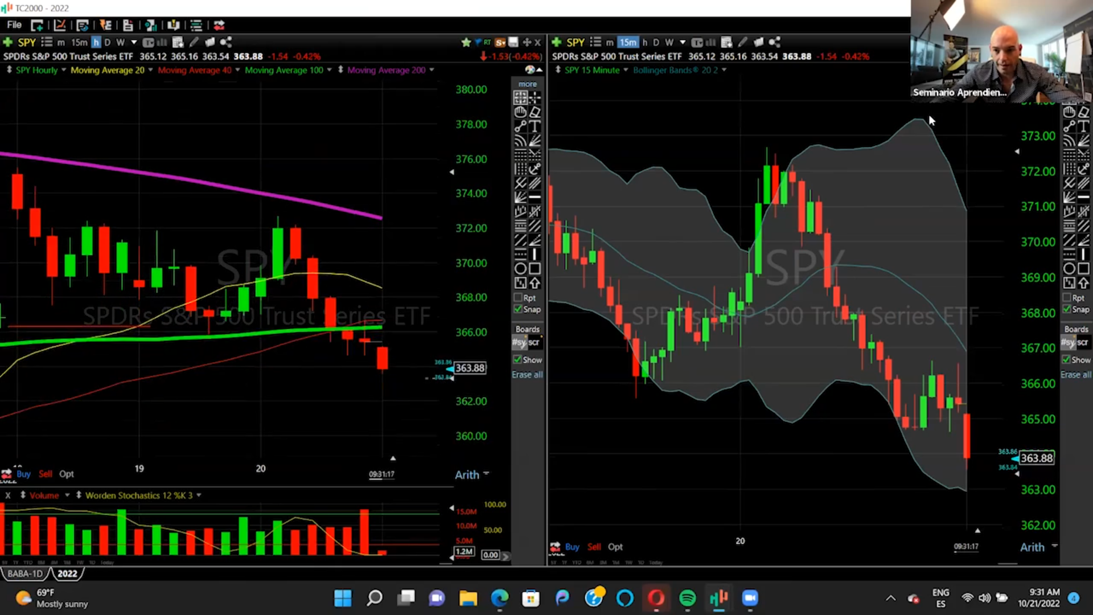Pick the Rectangle drawing tool in left chart
This screenshot has height=615, width=1093.
pos(535,269)
